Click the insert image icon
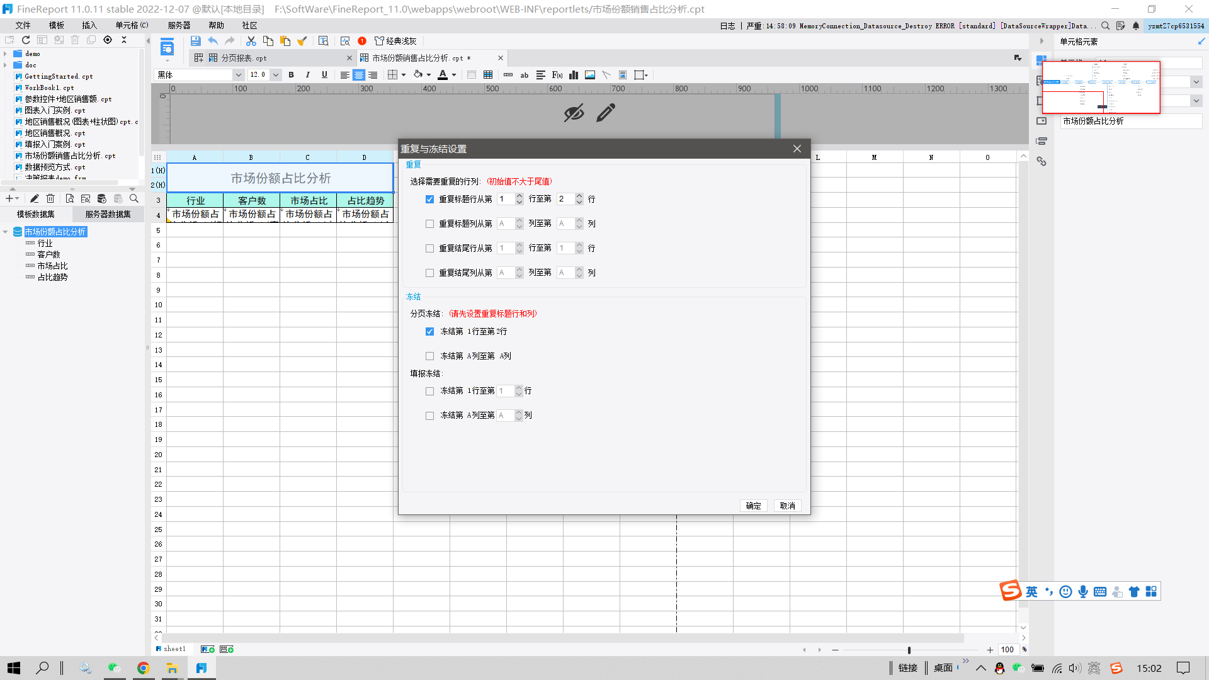 590,75
